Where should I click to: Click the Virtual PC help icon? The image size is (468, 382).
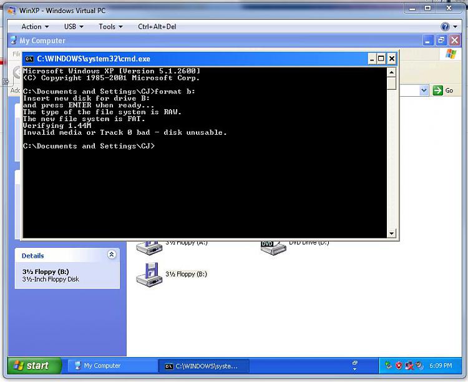coord(445,27)
